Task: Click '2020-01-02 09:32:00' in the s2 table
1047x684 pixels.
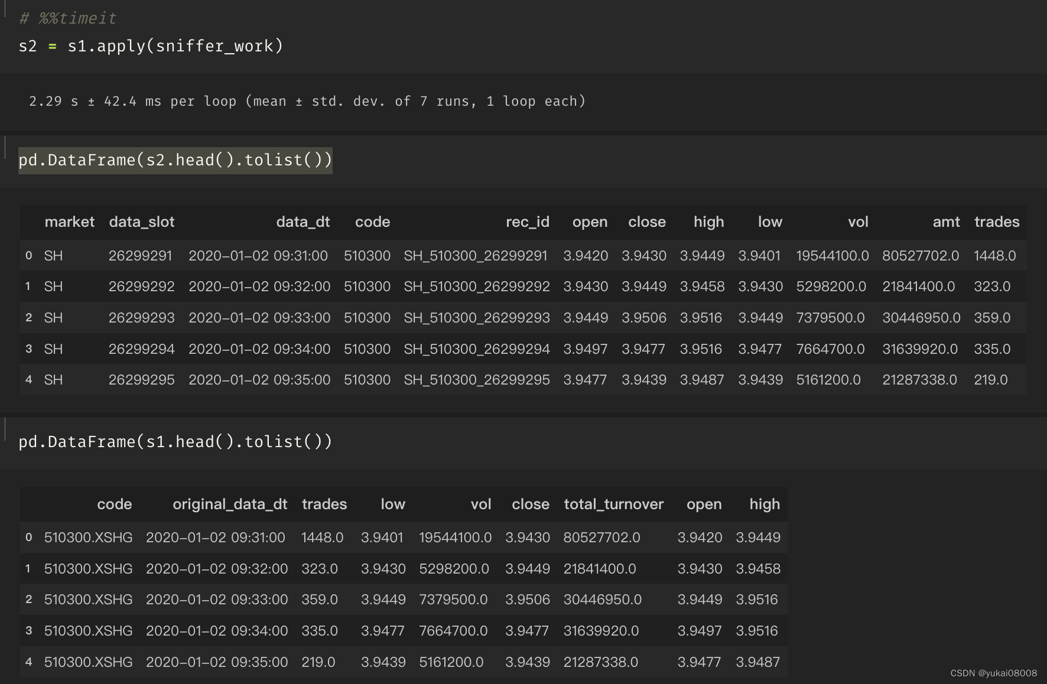Action: [x=259, y=286]
